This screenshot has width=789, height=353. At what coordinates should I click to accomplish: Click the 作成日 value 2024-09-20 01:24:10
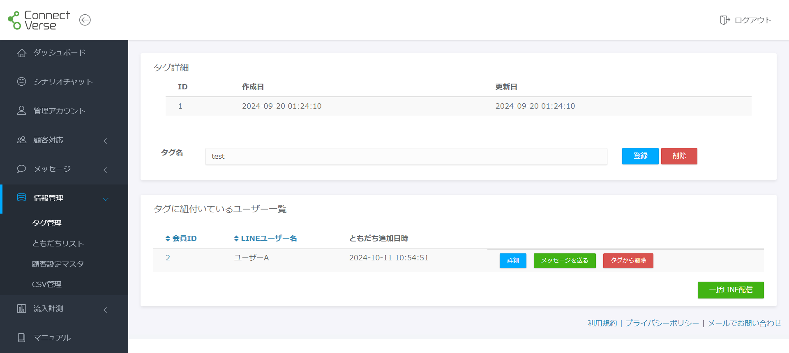pyautogui.click(x=281, y=106)
